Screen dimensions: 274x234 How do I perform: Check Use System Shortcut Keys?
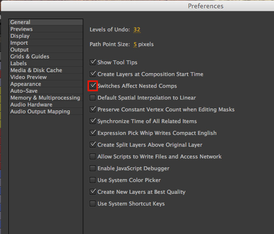(x=92, y=203)
